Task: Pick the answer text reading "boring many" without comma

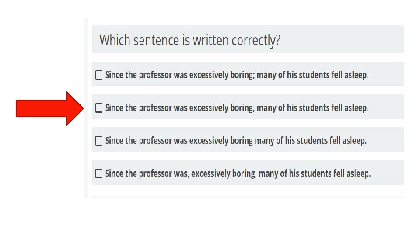Action: [236, 141]
